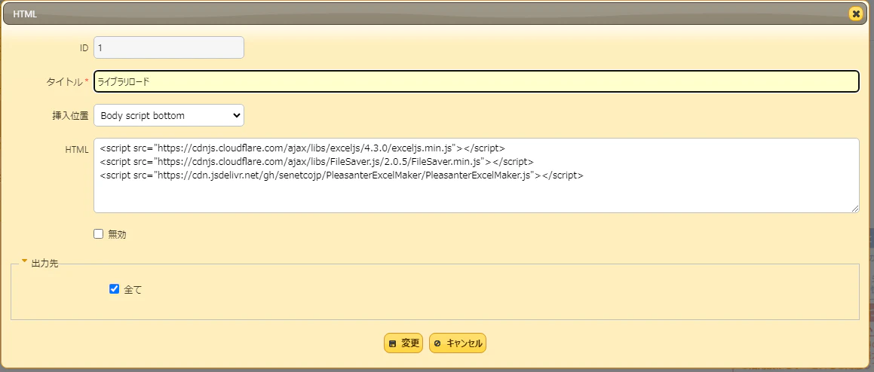Close the HTML dialog with the X button

[x=856, y=14]
